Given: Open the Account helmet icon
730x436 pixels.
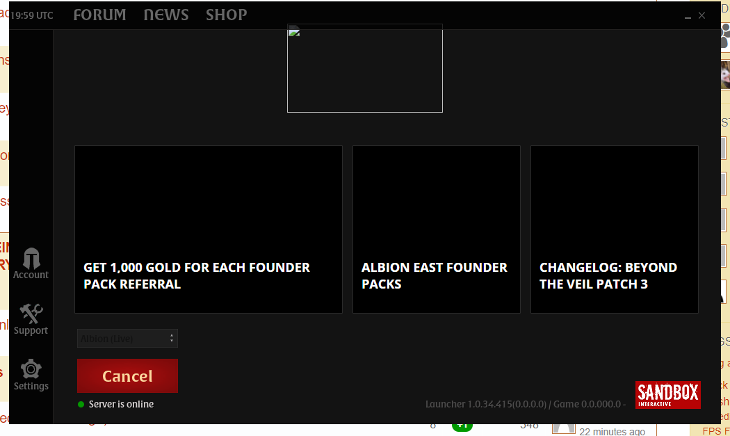Looking at the screenshot, I should [x=31, y=259].
